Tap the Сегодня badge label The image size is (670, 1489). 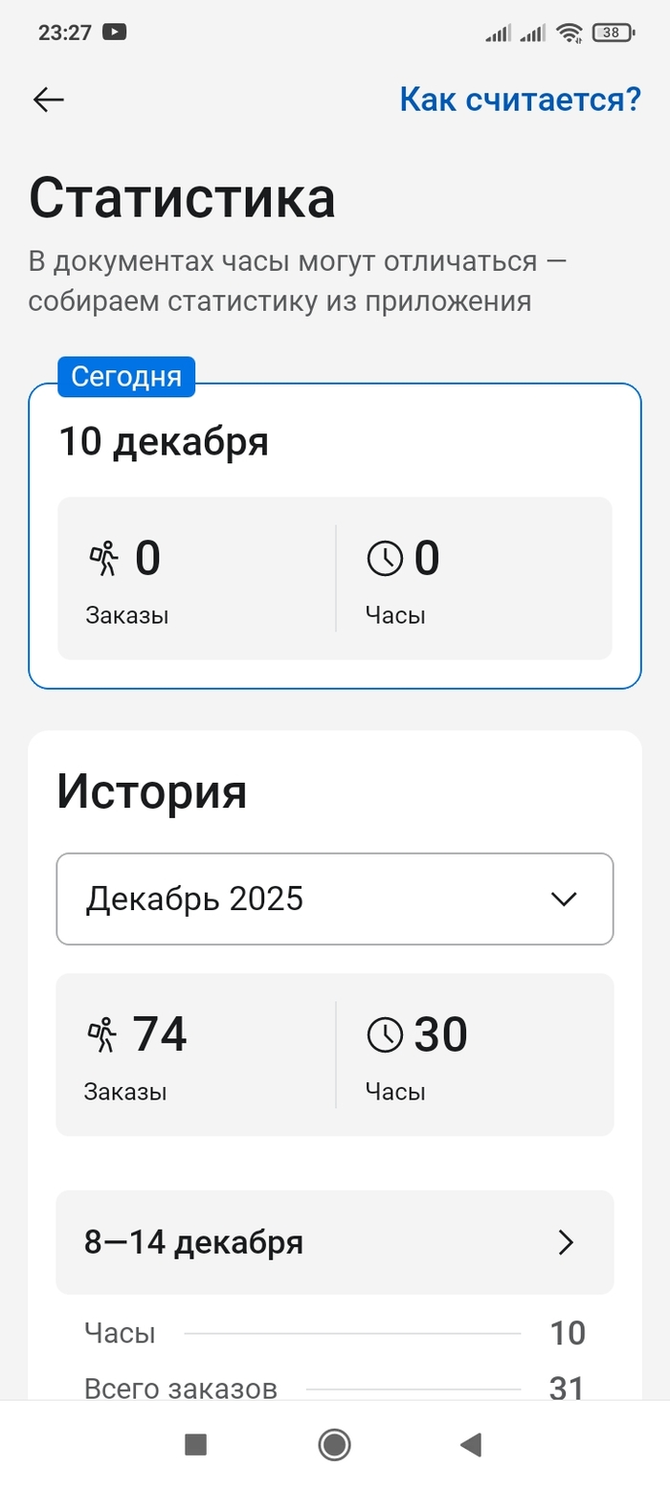pos(126,376)
